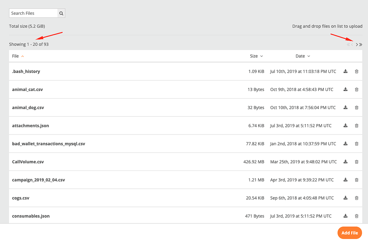This screenshot has height=241, width=368.
Task: Download CallVolume.csv
Action: 345,162
